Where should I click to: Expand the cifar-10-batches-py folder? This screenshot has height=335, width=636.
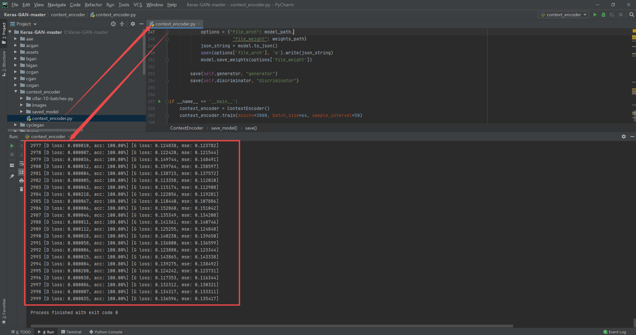click(22, 98)
